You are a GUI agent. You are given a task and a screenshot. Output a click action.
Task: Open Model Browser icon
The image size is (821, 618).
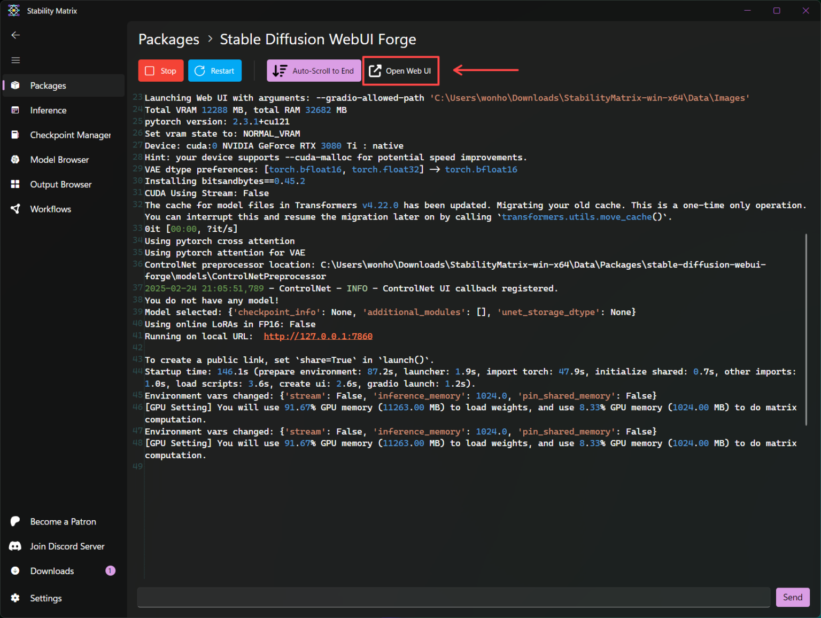16,160
